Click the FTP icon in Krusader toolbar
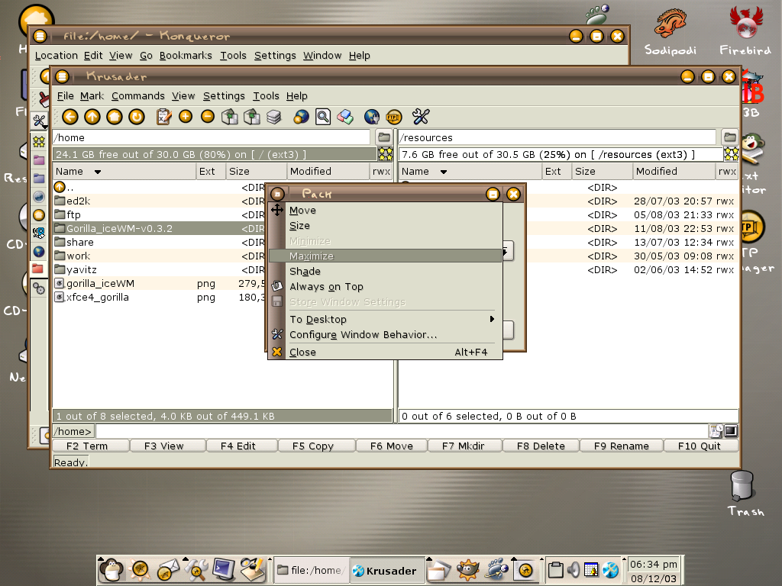Viewport: 782px width, 586px height. (x=394, y=117)
